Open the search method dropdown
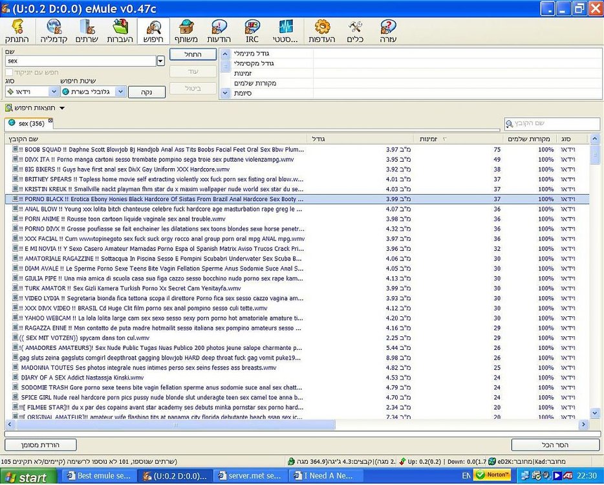 (x=120, y=92)
